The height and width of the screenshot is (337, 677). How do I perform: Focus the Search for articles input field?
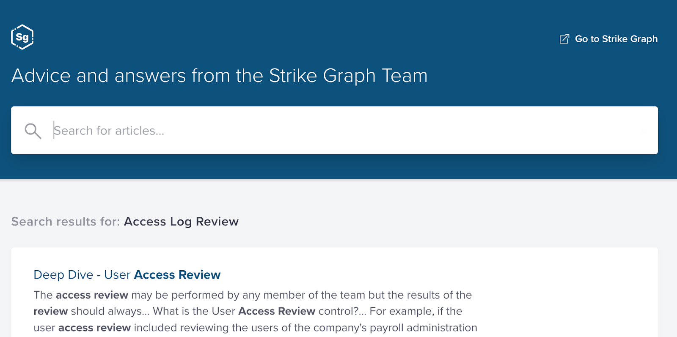click(x=334, y=130)
